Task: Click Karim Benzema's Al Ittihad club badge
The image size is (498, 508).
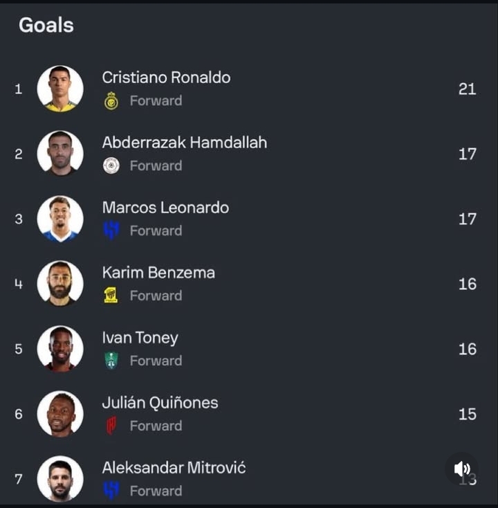Action: click(111, 296)
